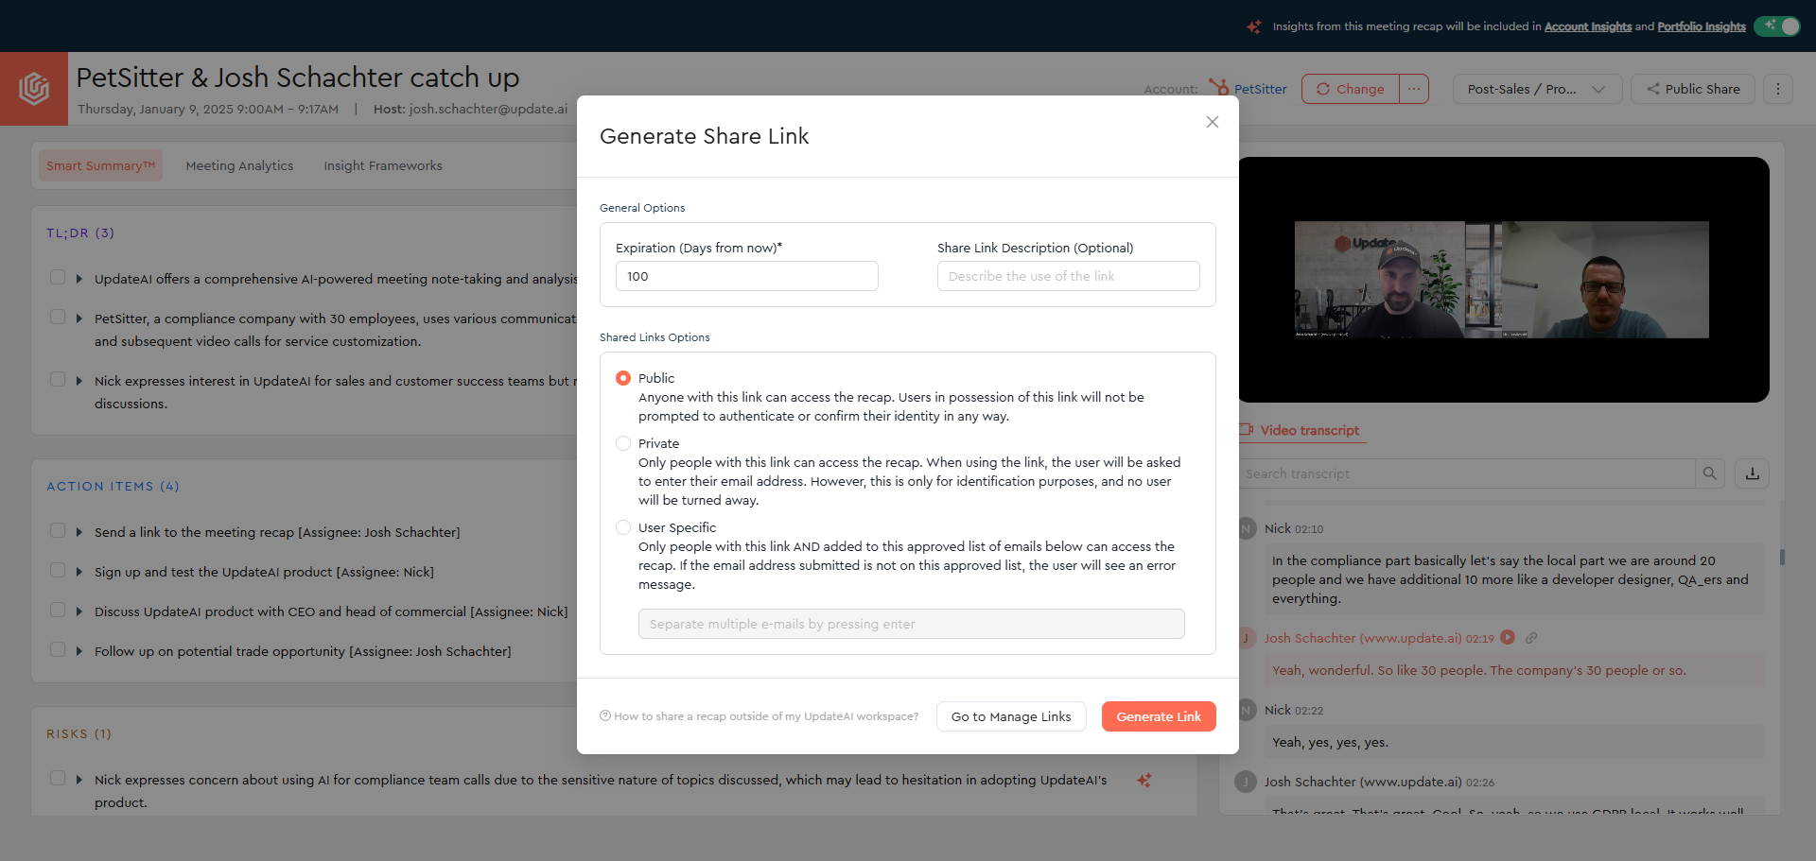The width and height of the screenshot is (1816, 861).
Task: Click the 'Yeah, yes, yes, yes.' transcript line
Action: click(x=1330, y=742)
